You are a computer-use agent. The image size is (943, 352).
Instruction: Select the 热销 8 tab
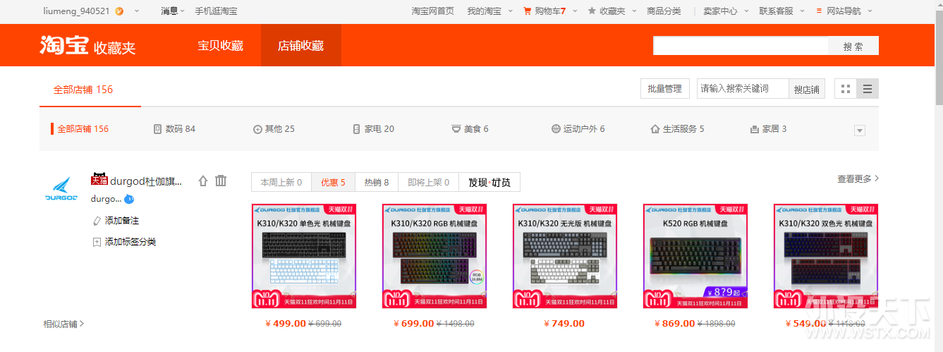click(x=377, y=182)
